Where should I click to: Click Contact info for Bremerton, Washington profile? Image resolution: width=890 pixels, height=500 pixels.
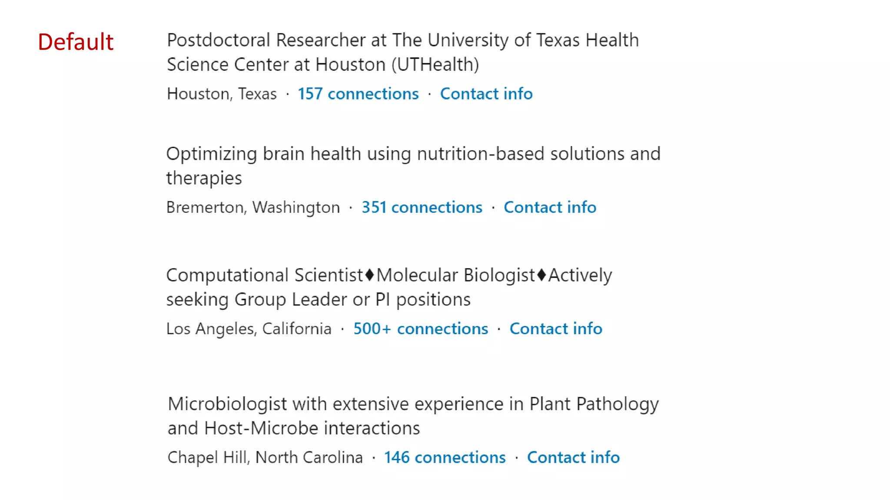[x=550, y=207]
